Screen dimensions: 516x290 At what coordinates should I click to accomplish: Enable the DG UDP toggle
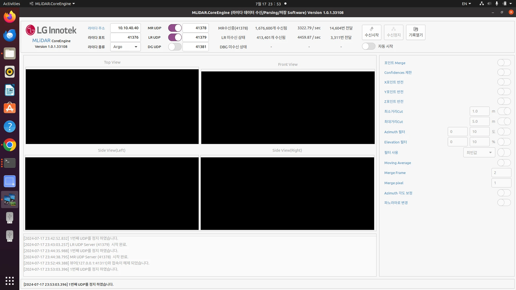[x=175, y=47]
